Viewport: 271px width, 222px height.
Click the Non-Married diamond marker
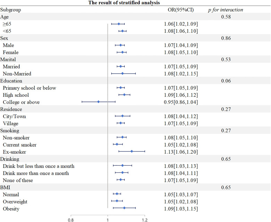tap(122, 73)
